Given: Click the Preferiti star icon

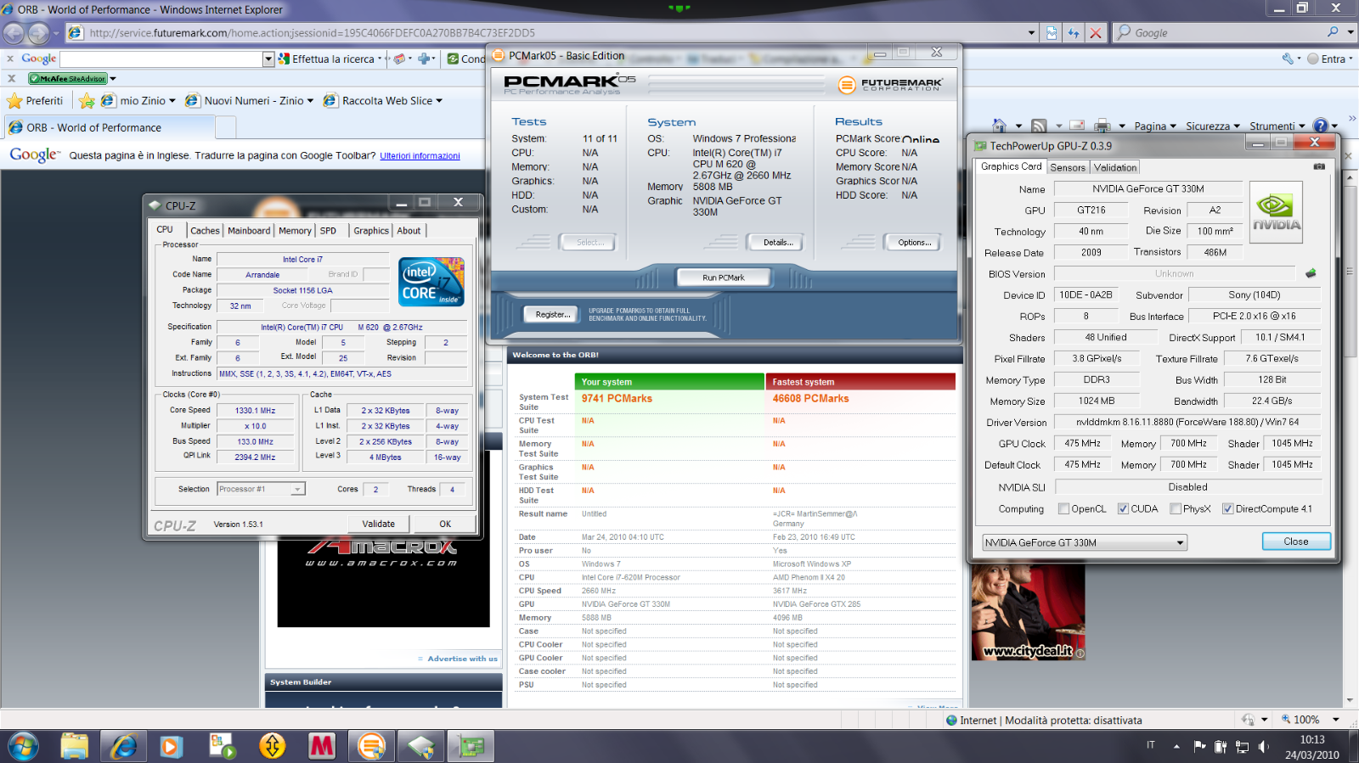Looking at the screenshot, I should point(14,101).
